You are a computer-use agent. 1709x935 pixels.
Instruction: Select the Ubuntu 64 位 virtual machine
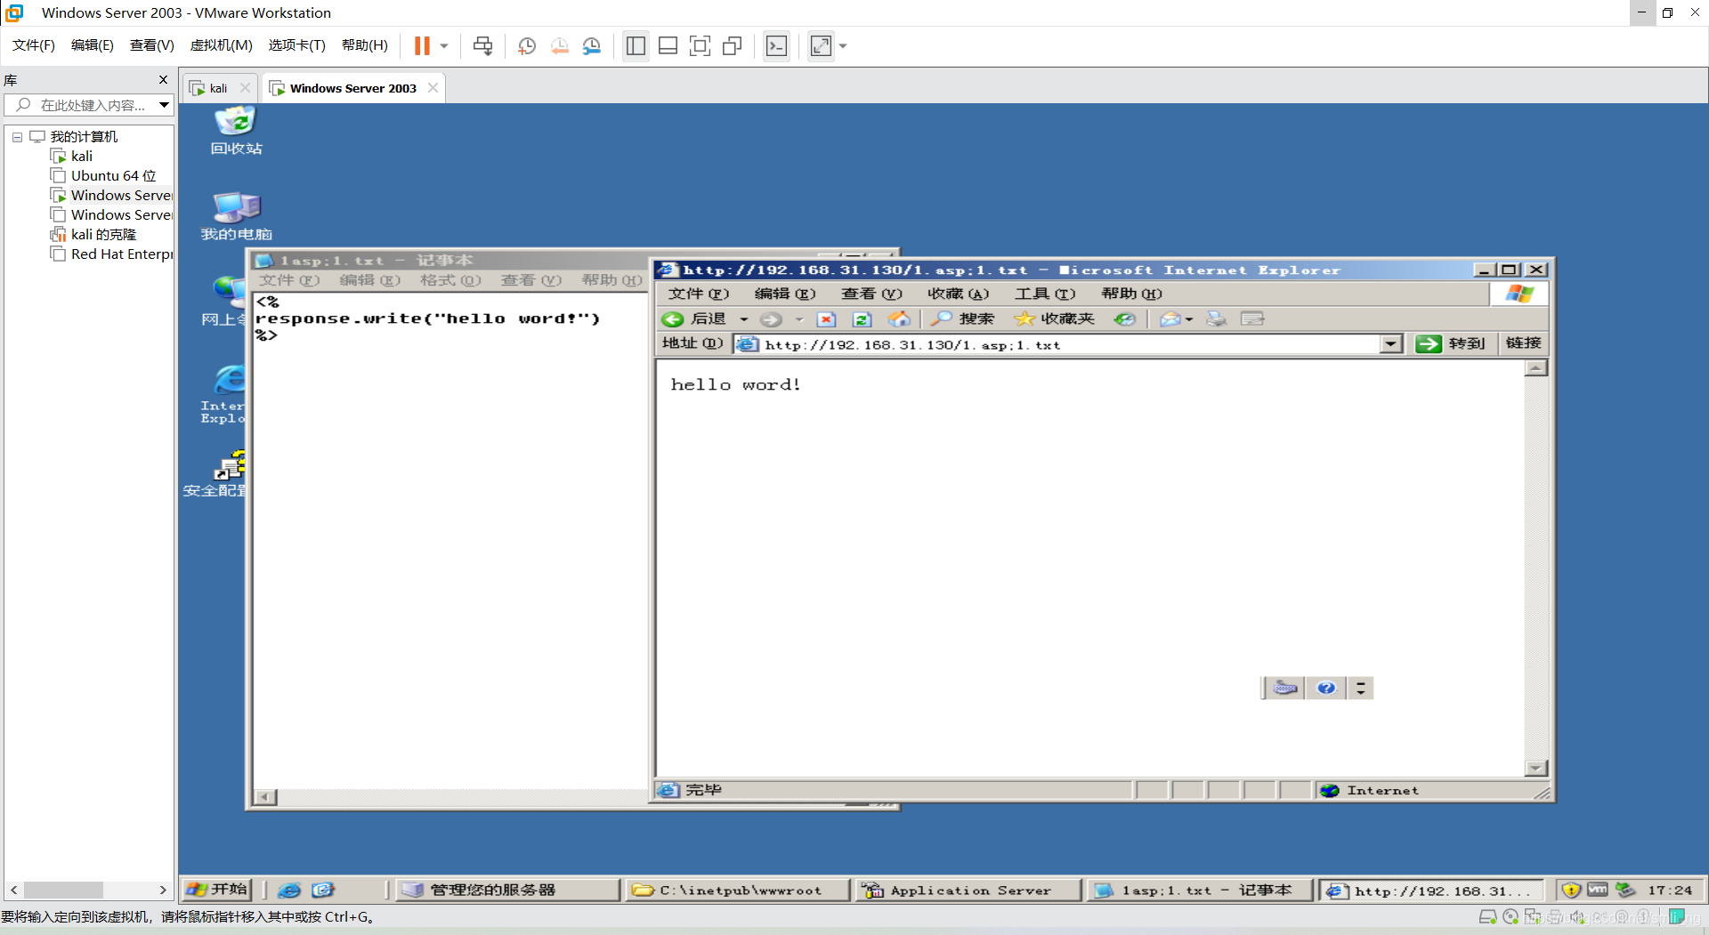point(113,175)
